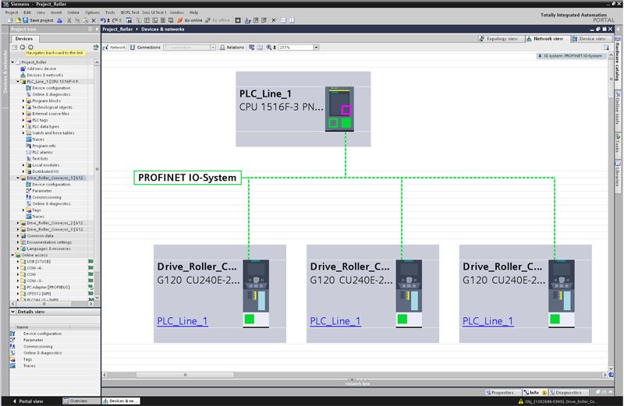This screenshot has height=406, width=624.
Task: Click the Undo arrow icon in toolbar
Action: 105,19
